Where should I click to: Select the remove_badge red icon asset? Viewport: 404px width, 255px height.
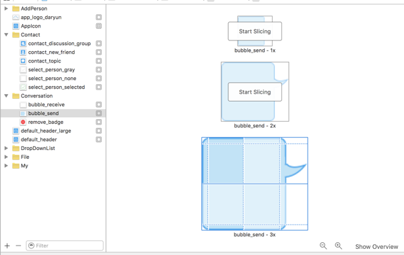pos(23,122)
